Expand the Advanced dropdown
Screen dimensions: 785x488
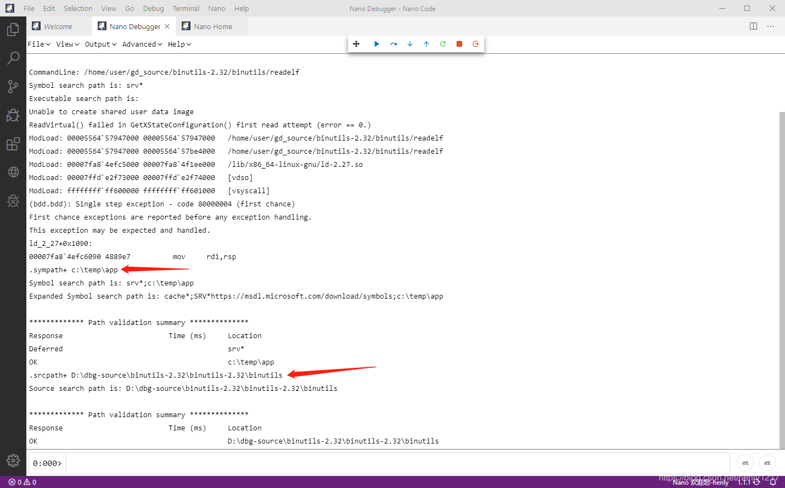pyautogui.click(x=142, y=44)
